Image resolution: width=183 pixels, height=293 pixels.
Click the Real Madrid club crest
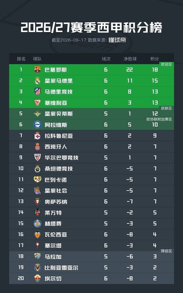point(38,81)
